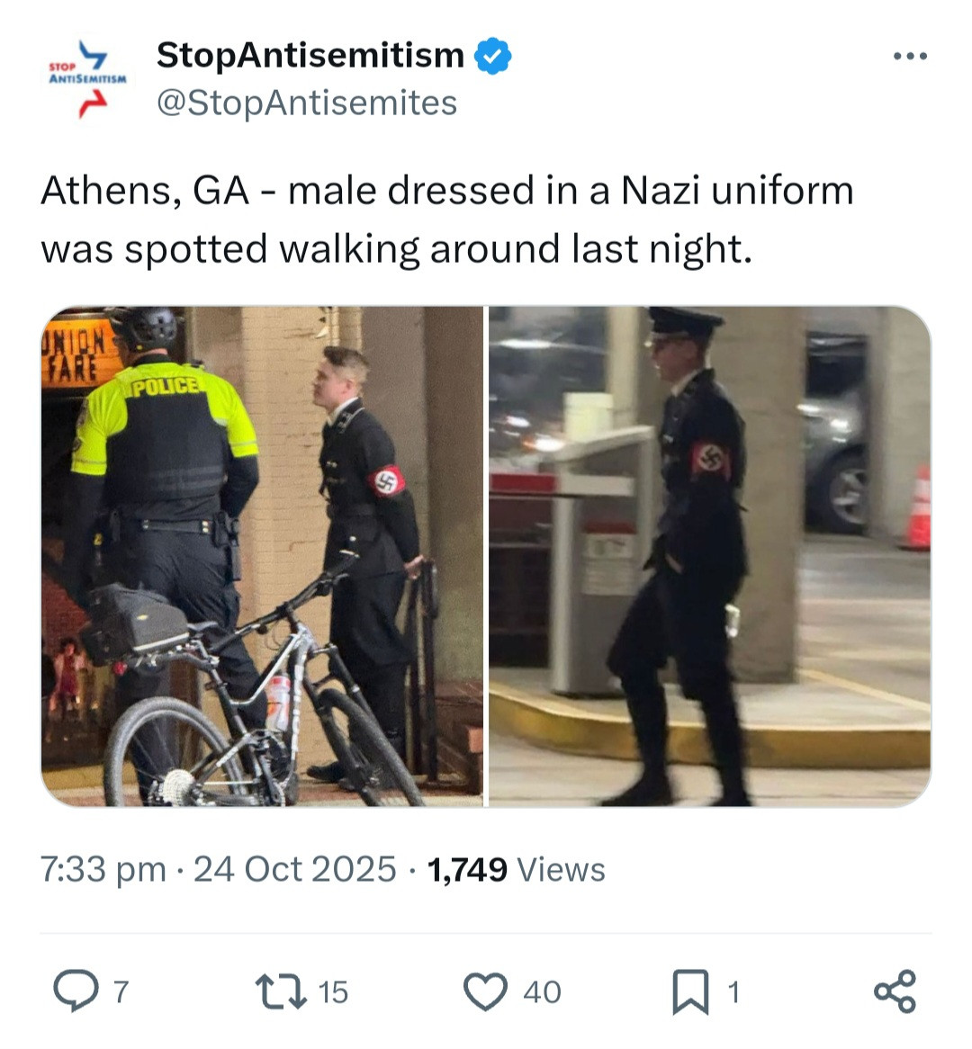Click the blue verified badge

point(492,56)
